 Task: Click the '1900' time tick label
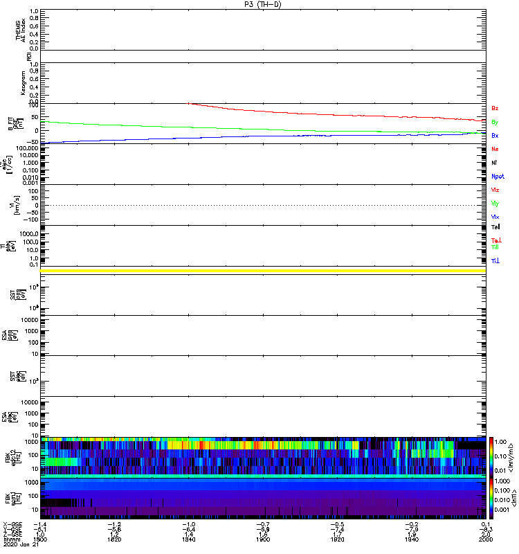(x=263, y=539)
